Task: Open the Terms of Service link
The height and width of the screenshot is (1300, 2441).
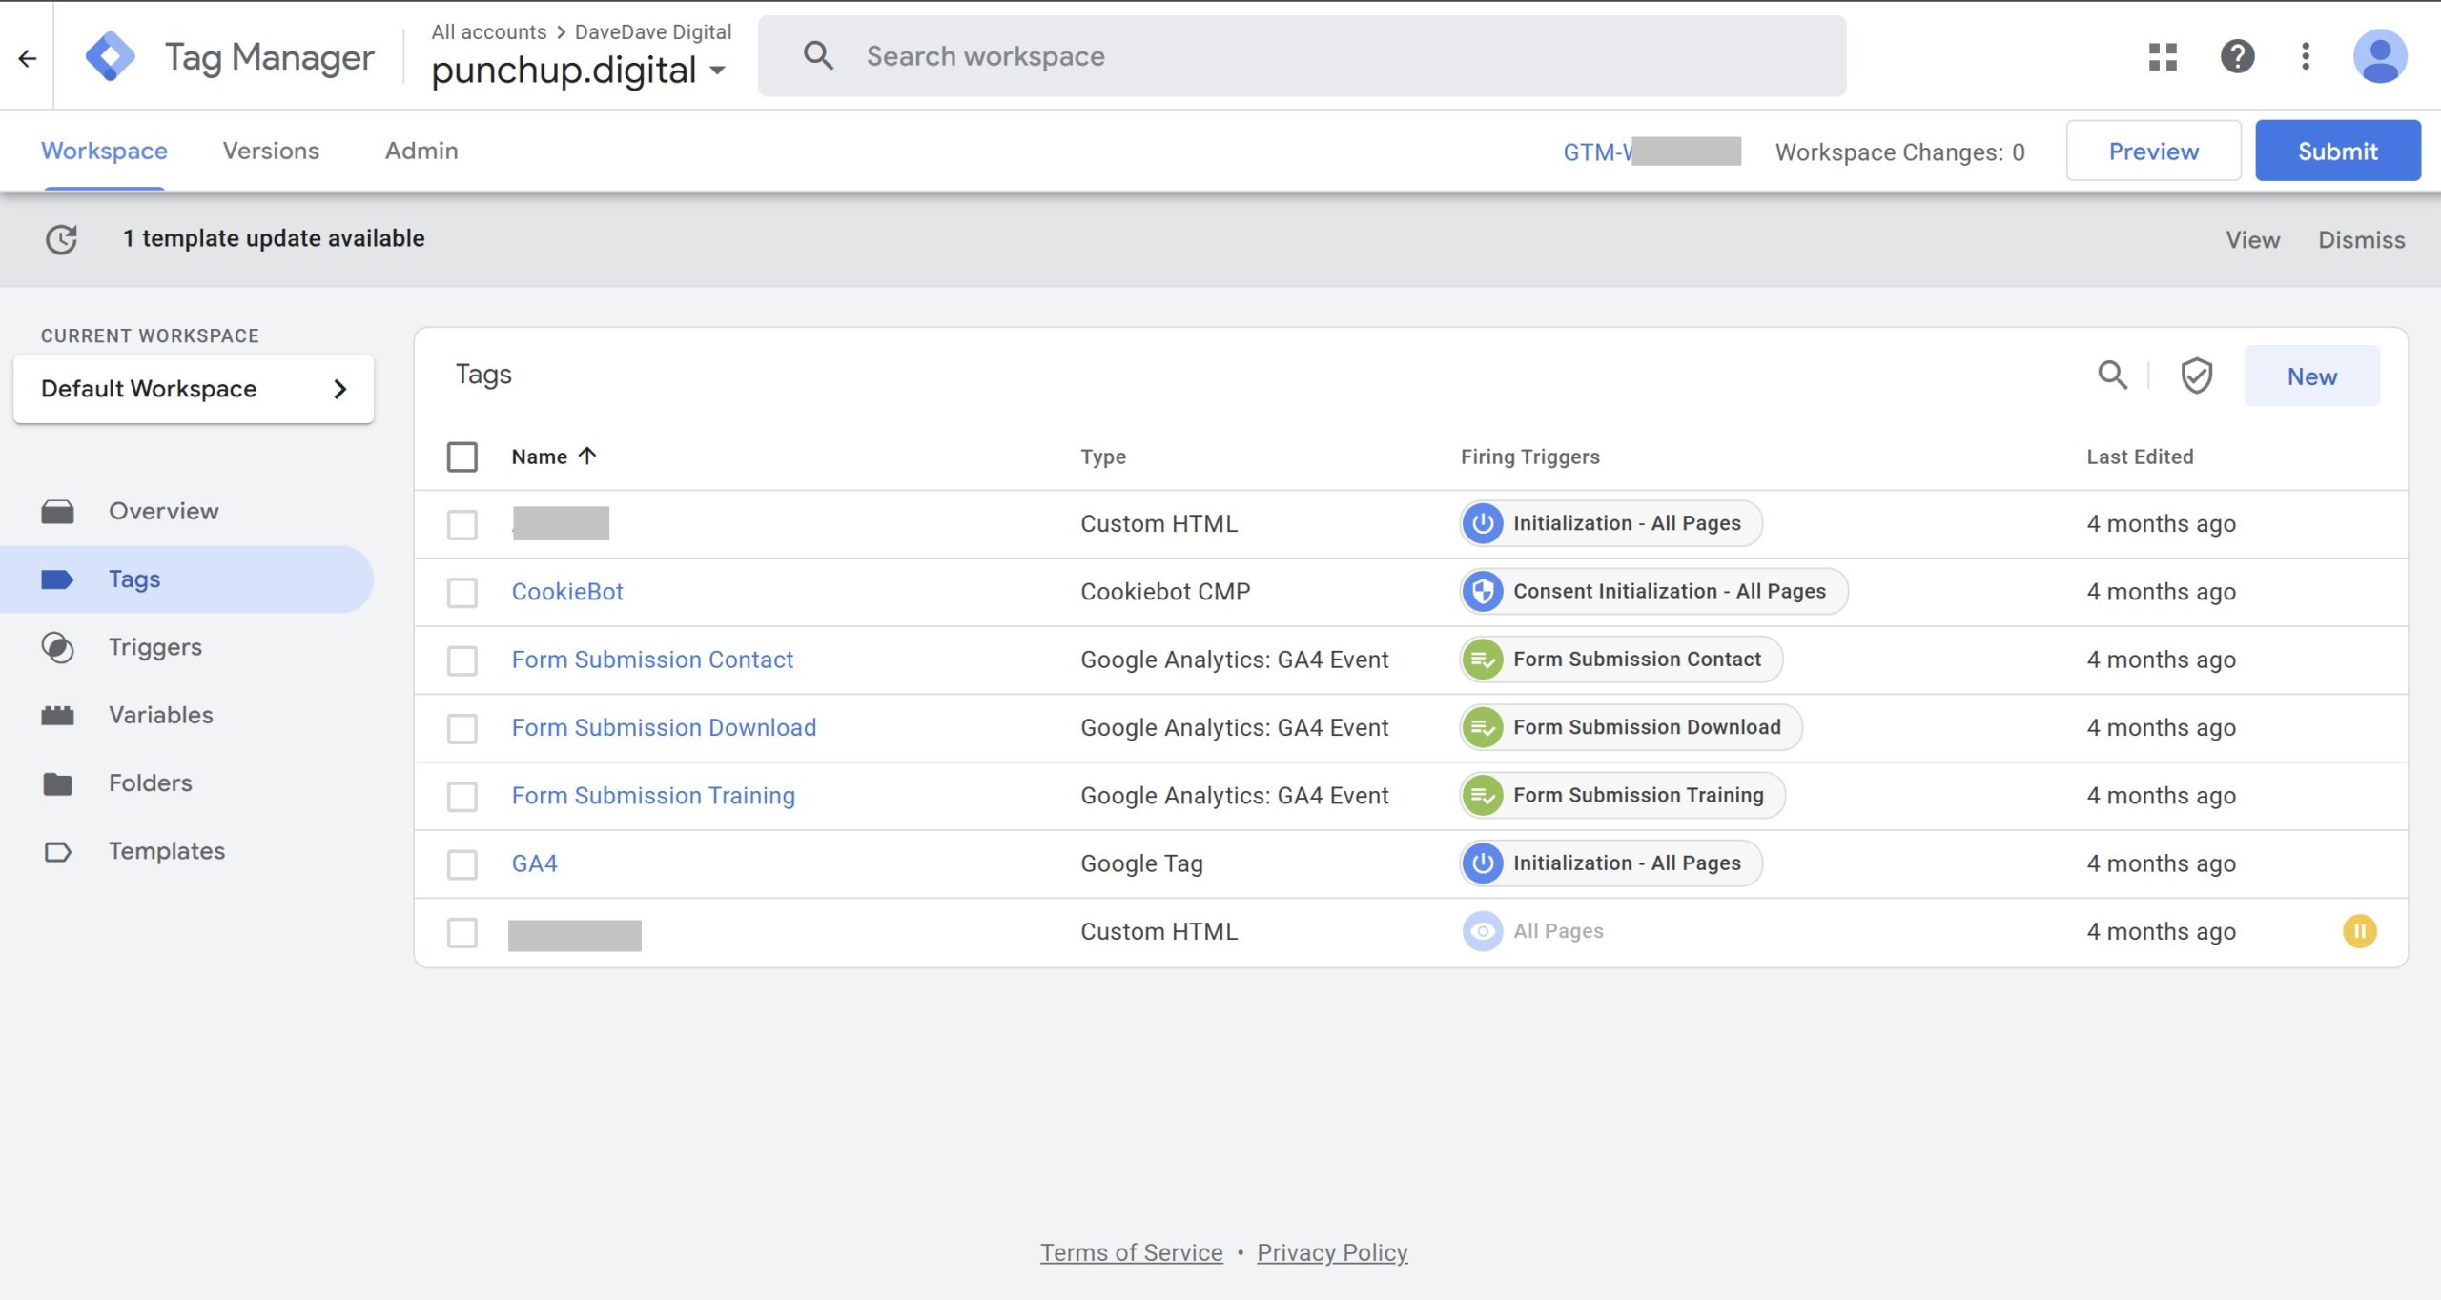Action: click(1131, 1252)
